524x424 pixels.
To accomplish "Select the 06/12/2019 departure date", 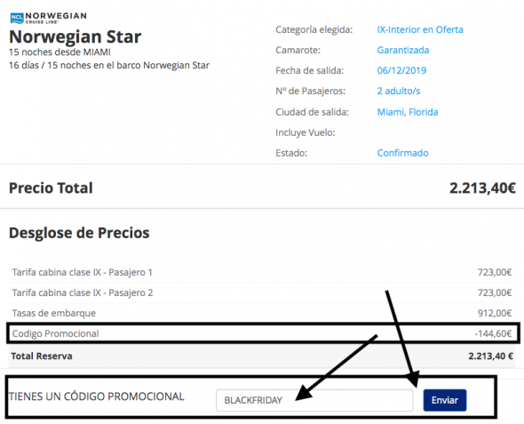I will (401, 70).
